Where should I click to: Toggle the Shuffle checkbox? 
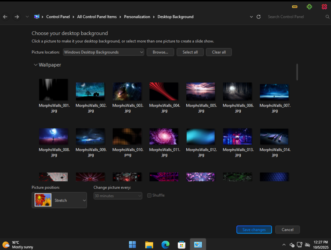149,195
